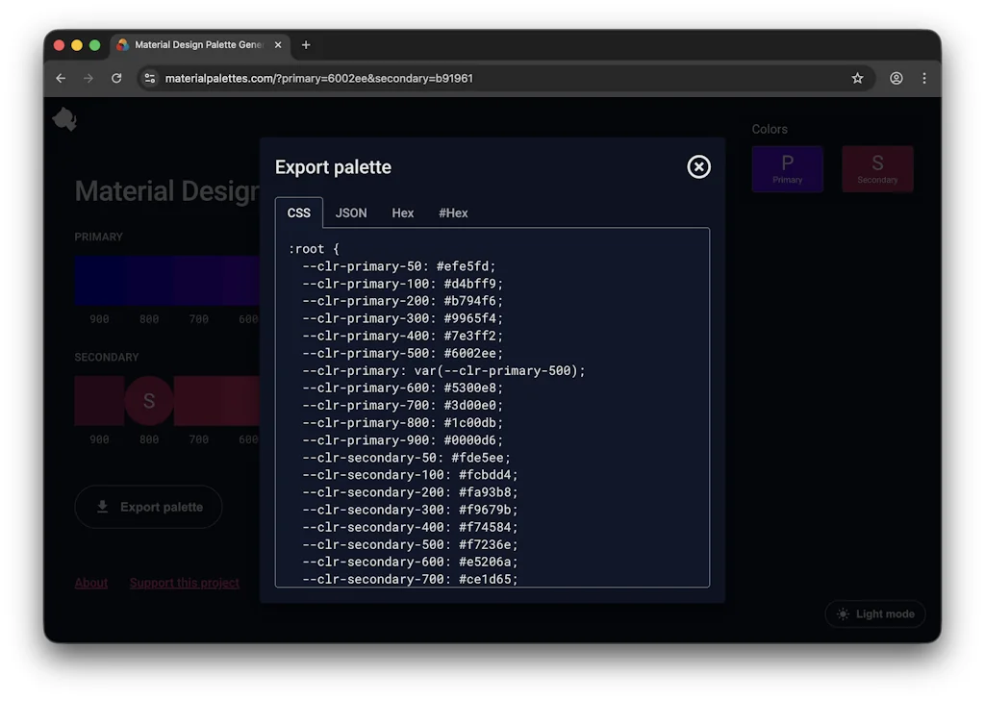This screenshot has width=985, height=701.
Task: Click the Light mode sun icon
Action: pos(843,613)
